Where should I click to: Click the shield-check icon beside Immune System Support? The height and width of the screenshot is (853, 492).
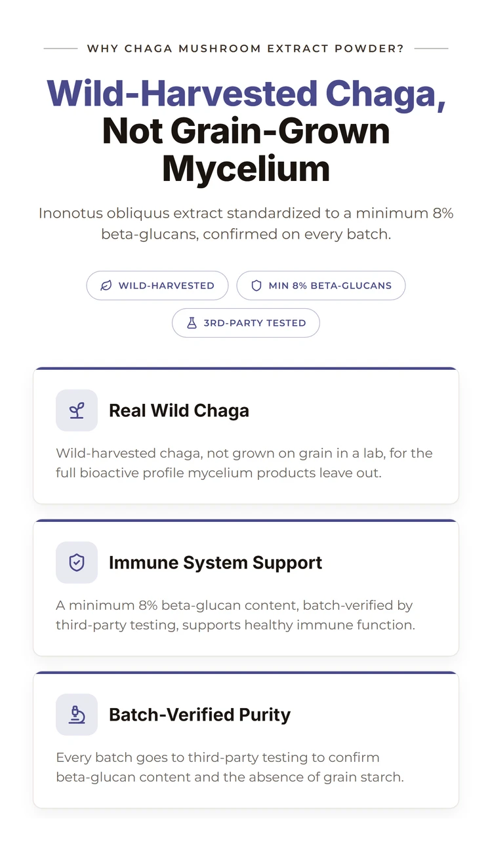[77, 563]
